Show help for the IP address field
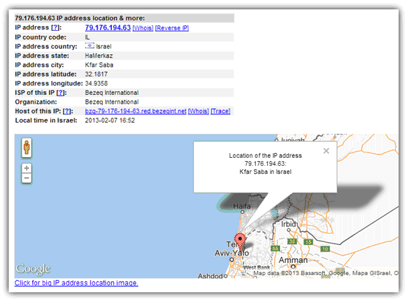The image size is (408, 301). click(57, 27)
